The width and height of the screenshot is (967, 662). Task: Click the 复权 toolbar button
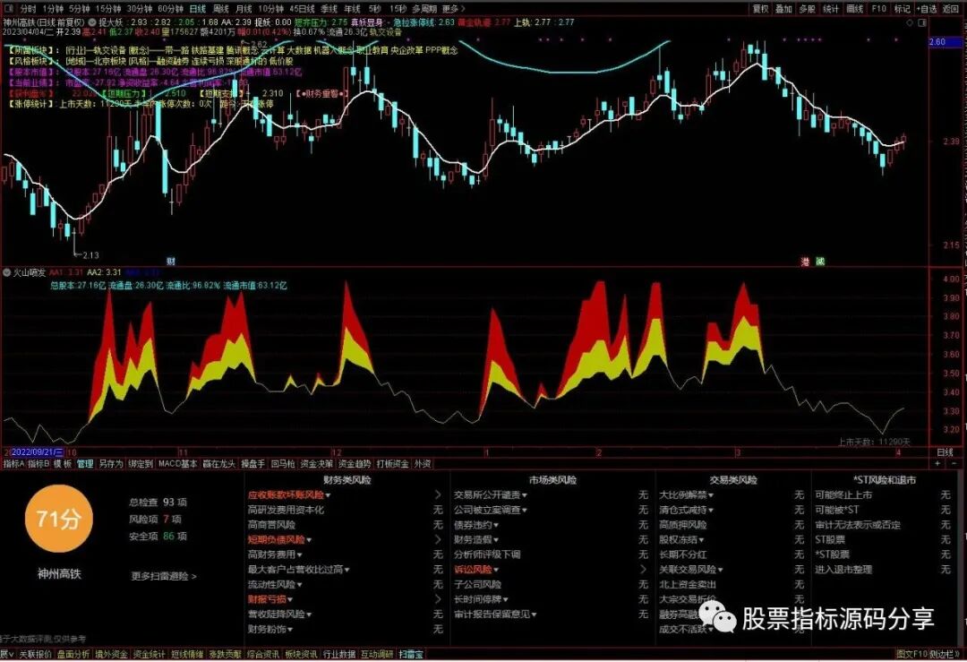(760, 9)
